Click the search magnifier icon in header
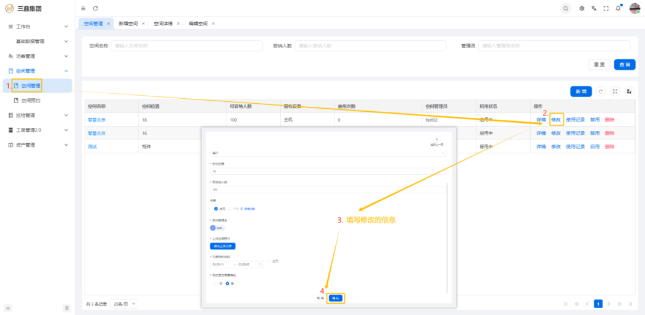Screen dimensions: 645x315 [565, 8]
